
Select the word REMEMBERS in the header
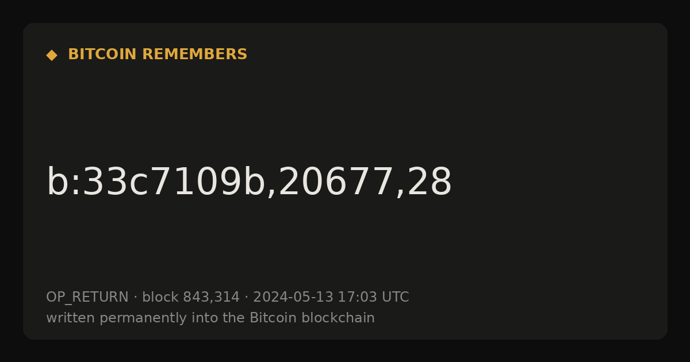pyautogui.click(x=194, y=55)
